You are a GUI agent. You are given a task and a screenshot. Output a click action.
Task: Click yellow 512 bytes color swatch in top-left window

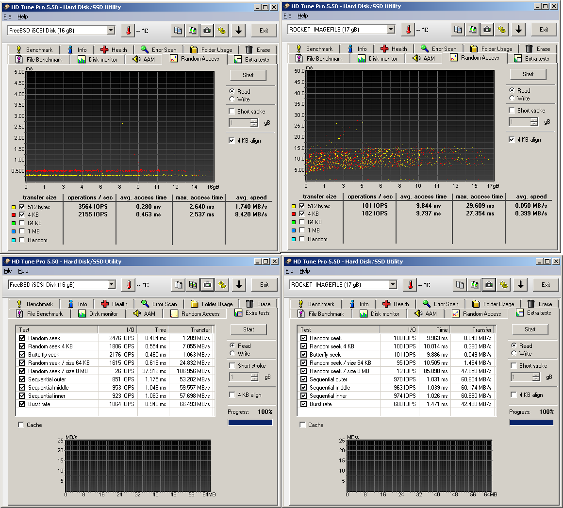(x=13, y=207)
